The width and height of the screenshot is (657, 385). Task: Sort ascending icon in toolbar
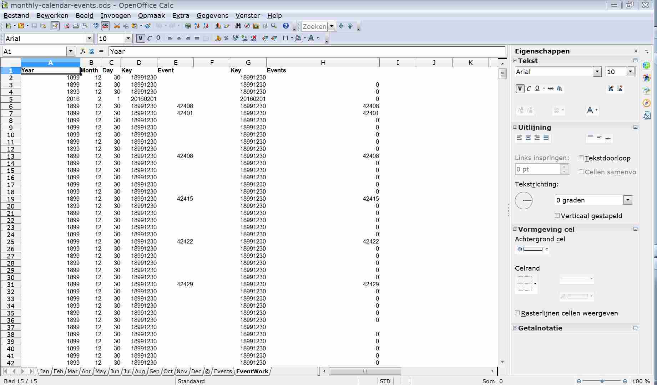tap(197, 26)
